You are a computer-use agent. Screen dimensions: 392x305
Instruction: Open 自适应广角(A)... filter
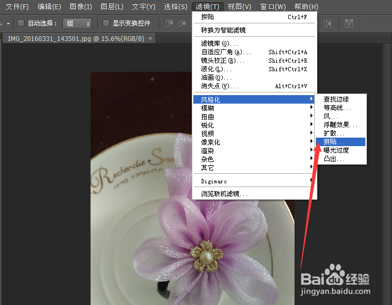tap(255, 52)
